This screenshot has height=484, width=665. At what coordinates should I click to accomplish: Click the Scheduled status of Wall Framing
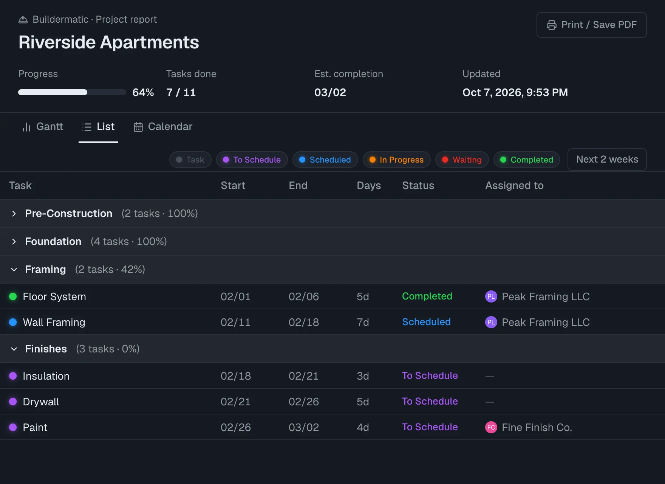pyautogui.click(x=426, y=322)
